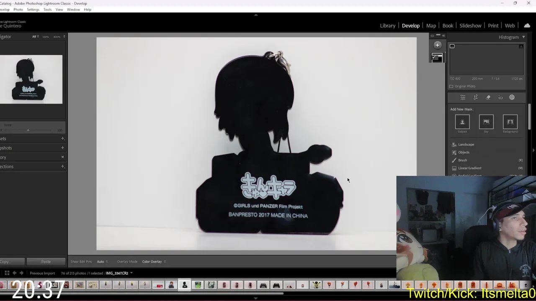Open the IMG_3367.CR2 filename dropdown arrow
Viewport: 536px width, 301px height.
pos(131,273)
